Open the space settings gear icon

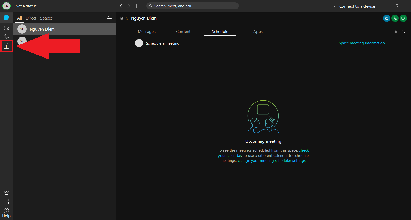[122, 18]
